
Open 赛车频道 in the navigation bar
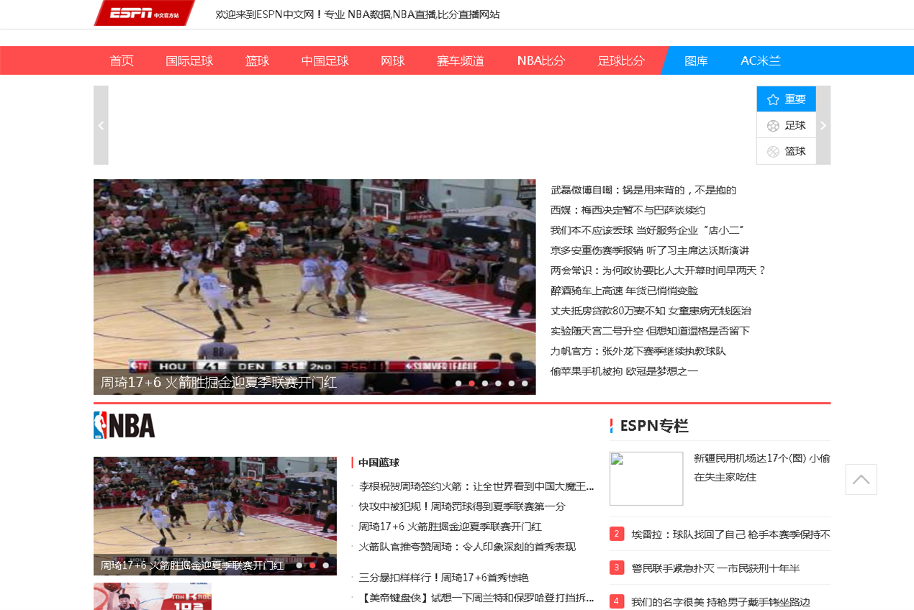click(460, 60)
